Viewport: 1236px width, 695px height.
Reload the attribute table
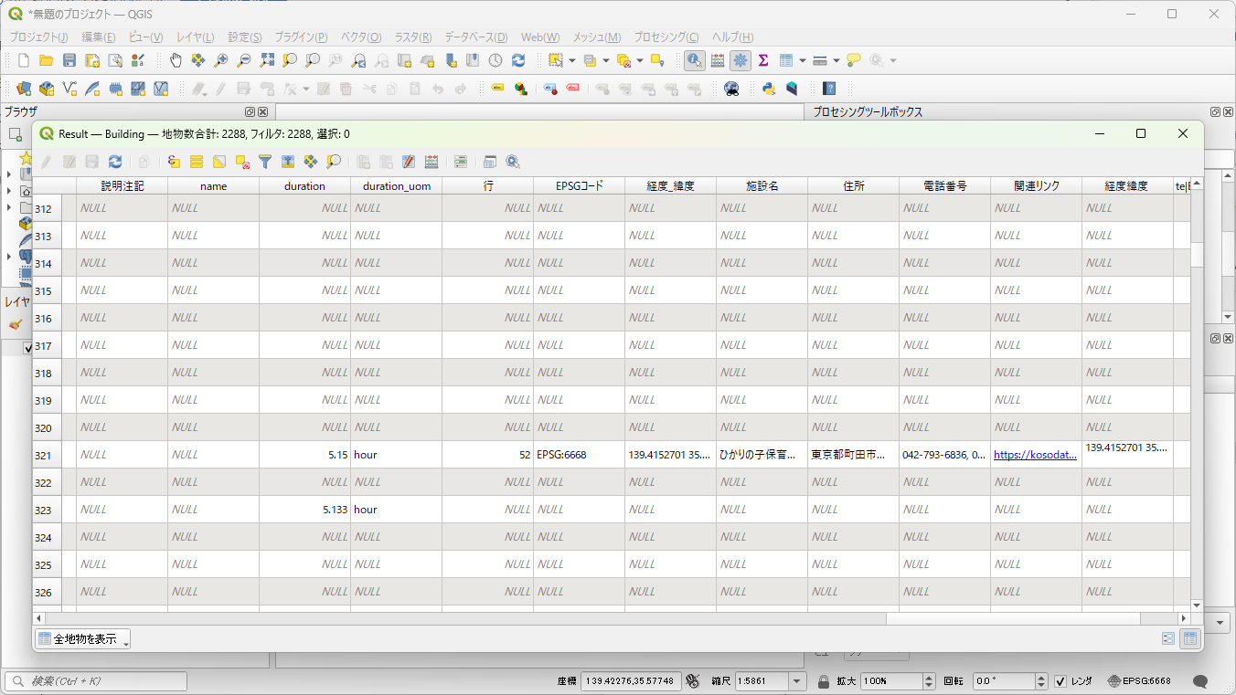[115, 162]
